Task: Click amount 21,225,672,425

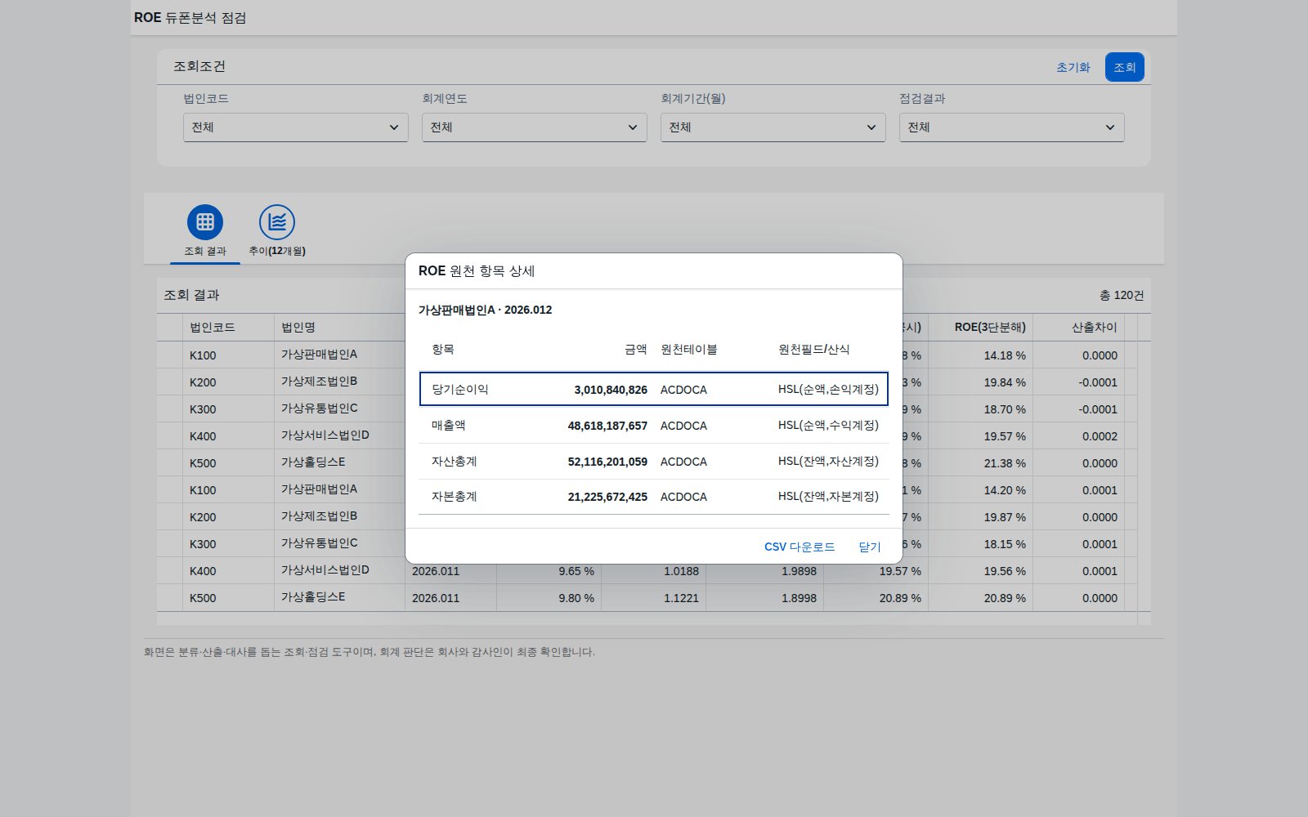Action: click(607, 497)
